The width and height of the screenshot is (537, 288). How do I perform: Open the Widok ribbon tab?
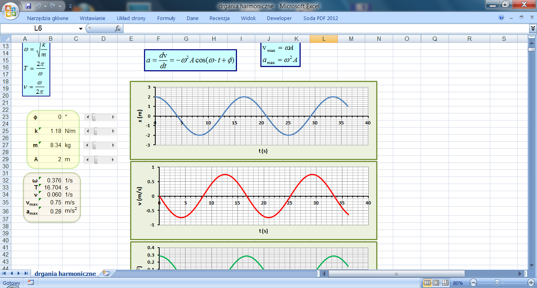coord(248,18)
